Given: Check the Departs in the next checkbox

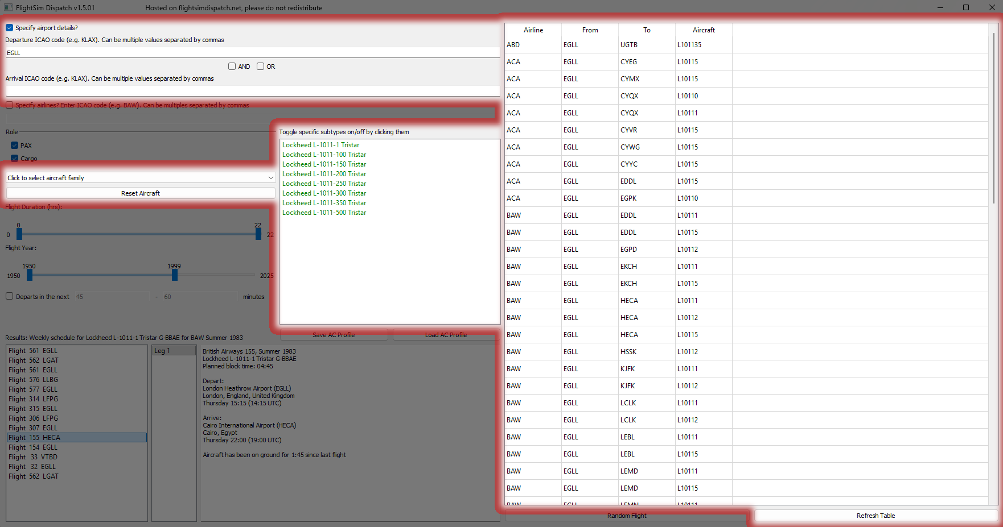Looking at the screenshot, I should point(10,296).
